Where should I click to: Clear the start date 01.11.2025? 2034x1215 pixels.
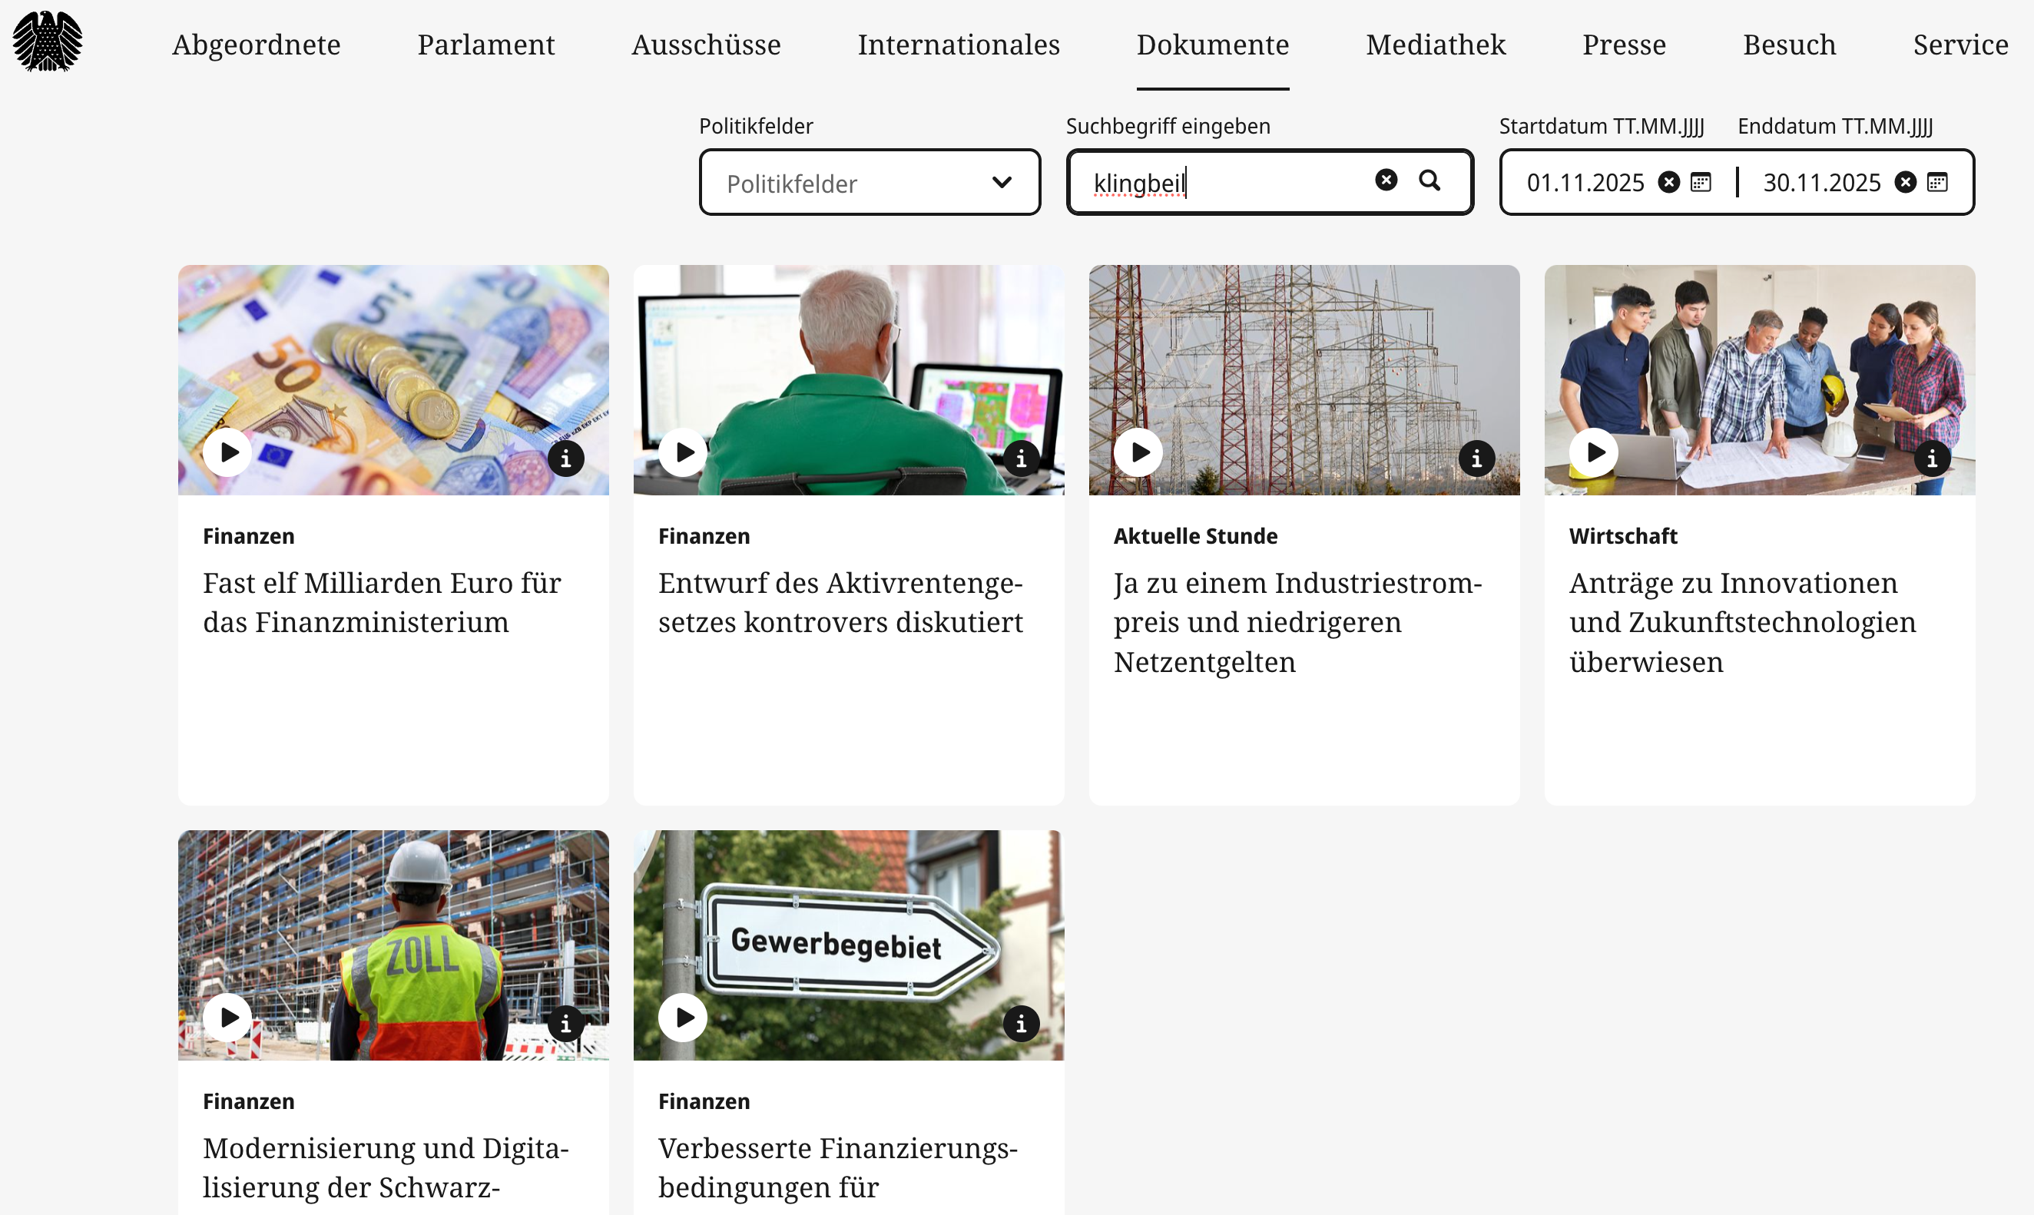point(1669,182)
